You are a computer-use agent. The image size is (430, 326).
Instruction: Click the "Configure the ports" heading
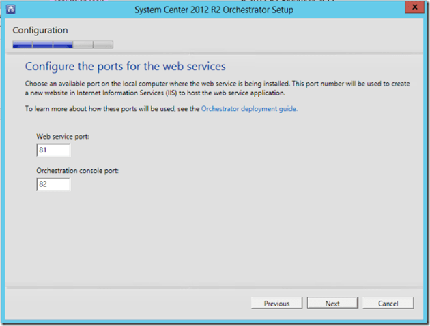pyautogui.click(x=125, y=67)
